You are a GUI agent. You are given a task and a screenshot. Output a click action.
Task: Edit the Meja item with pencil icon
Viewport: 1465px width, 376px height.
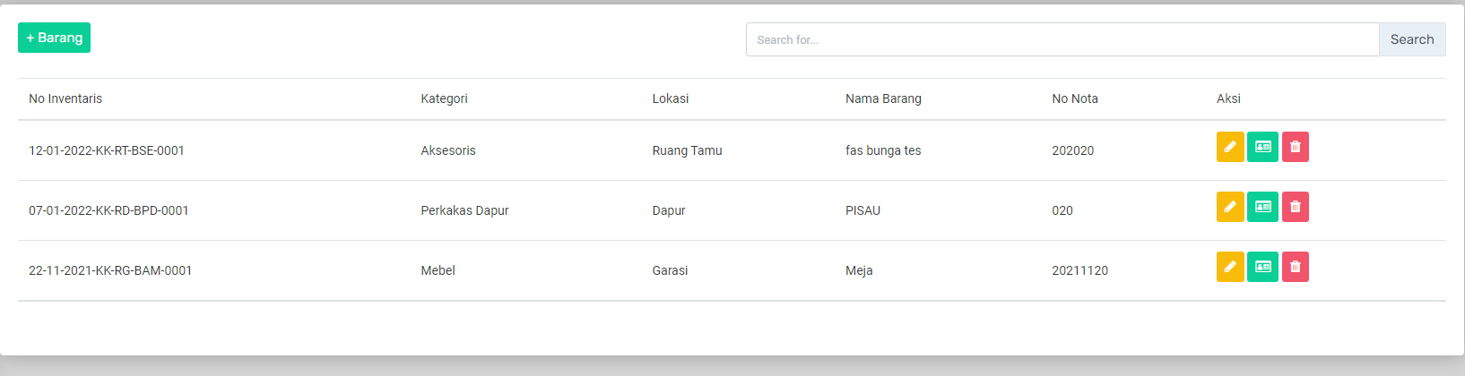pyautogui.click(x=1230, y=267)
